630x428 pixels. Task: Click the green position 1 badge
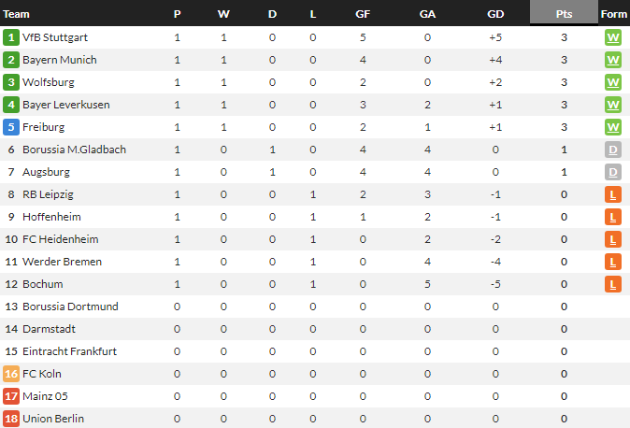[x=11, y=37]
